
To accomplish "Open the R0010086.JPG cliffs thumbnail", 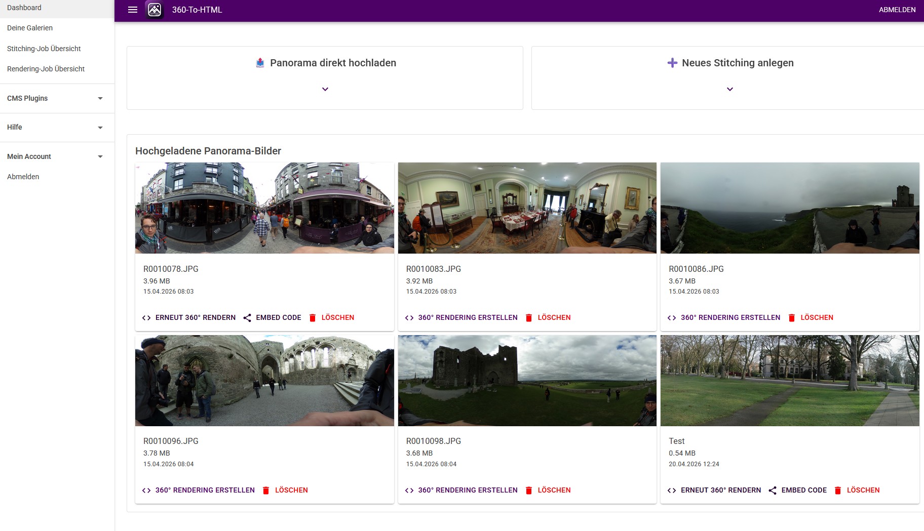I will 790,208.
